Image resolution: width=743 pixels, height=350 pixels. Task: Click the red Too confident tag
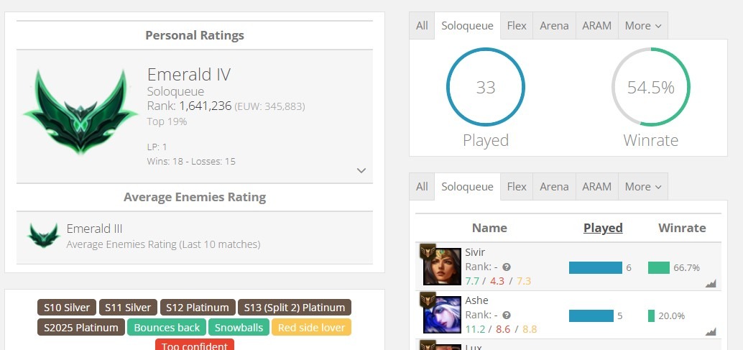click(x=195, y=345)
